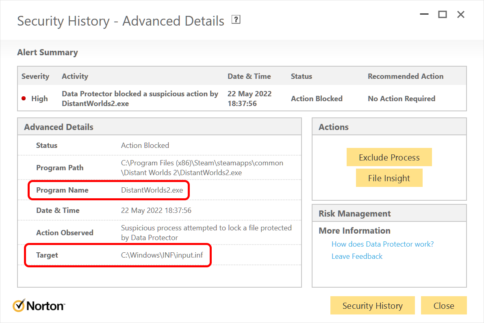Open the help question mark icon
Viewport: 484px width, 323px height.
coord(236,20)
